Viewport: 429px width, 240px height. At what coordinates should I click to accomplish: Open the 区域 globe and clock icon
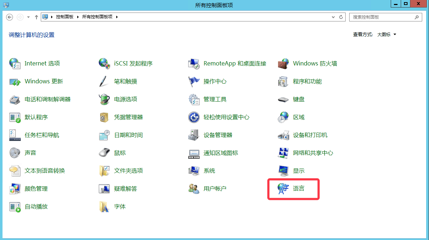(x=283, y=117)
